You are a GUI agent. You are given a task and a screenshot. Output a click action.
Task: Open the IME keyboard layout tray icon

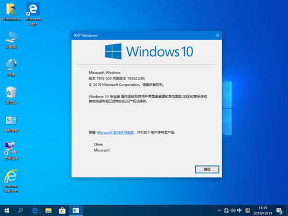[x=248, y=211]
